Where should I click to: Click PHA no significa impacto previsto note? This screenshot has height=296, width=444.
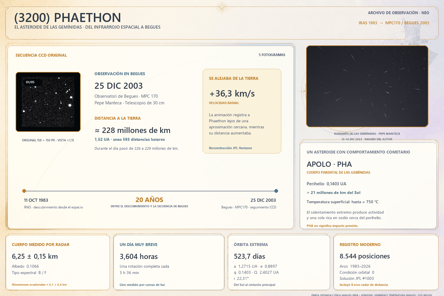coord(332,226)
